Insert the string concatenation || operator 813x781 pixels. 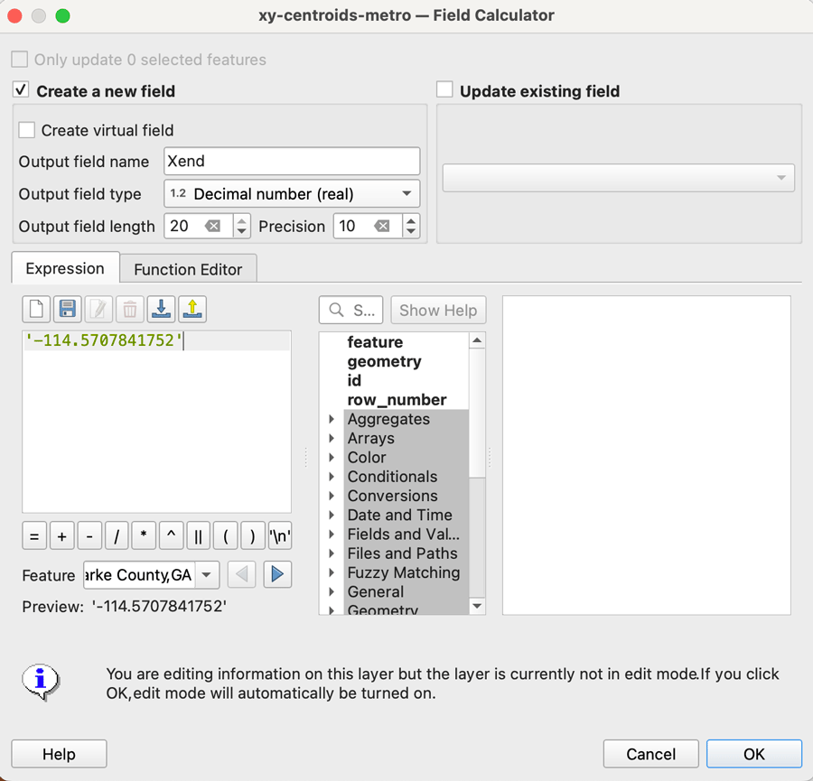click(x=198, y=536)
